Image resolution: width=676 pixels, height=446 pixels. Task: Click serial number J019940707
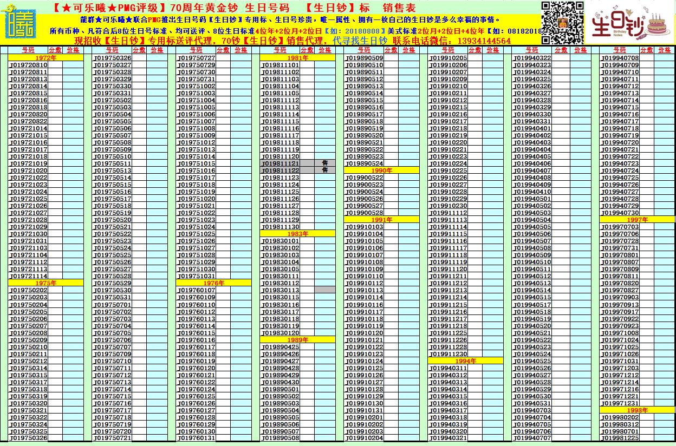pos(532,438)
